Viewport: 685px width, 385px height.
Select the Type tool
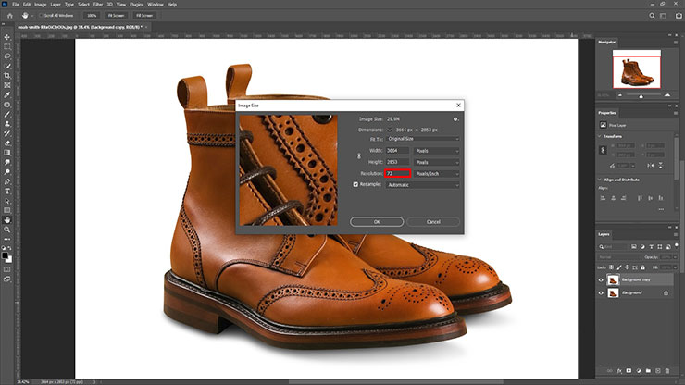[7, 191]
